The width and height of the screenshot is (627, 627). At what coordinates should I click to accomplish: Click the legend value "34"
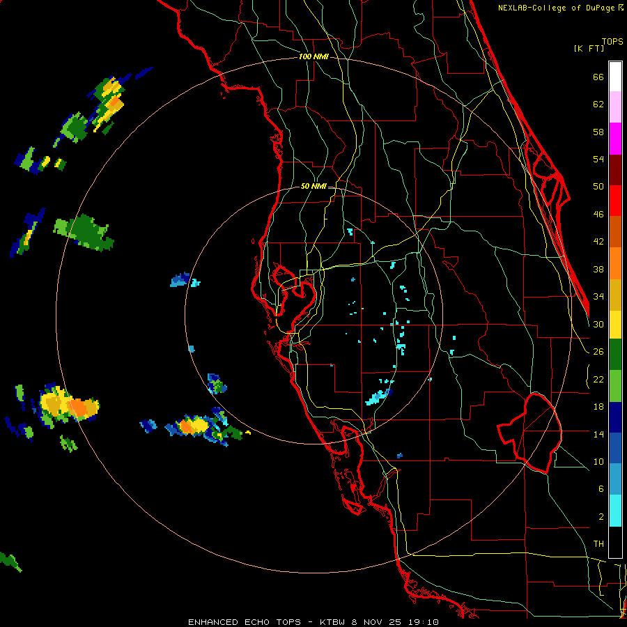coord(598,297)
